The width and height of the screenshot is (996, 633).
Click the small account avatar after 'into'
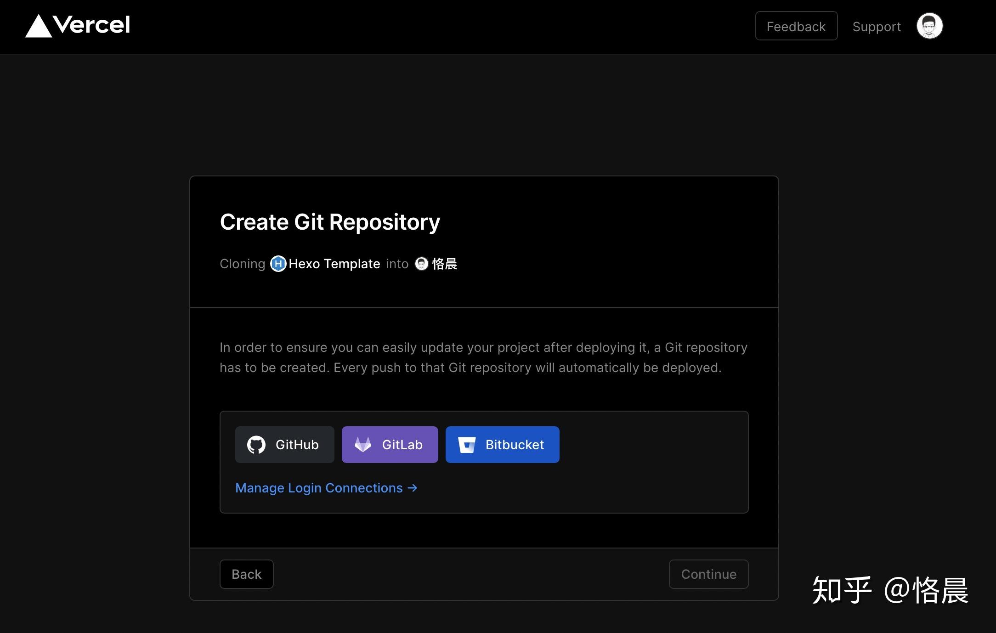pos(421,264)
